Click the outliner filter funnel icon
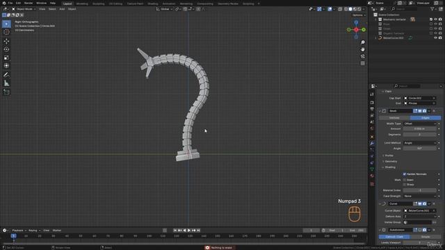Screen dimensions: 445x250 [432, 9]
